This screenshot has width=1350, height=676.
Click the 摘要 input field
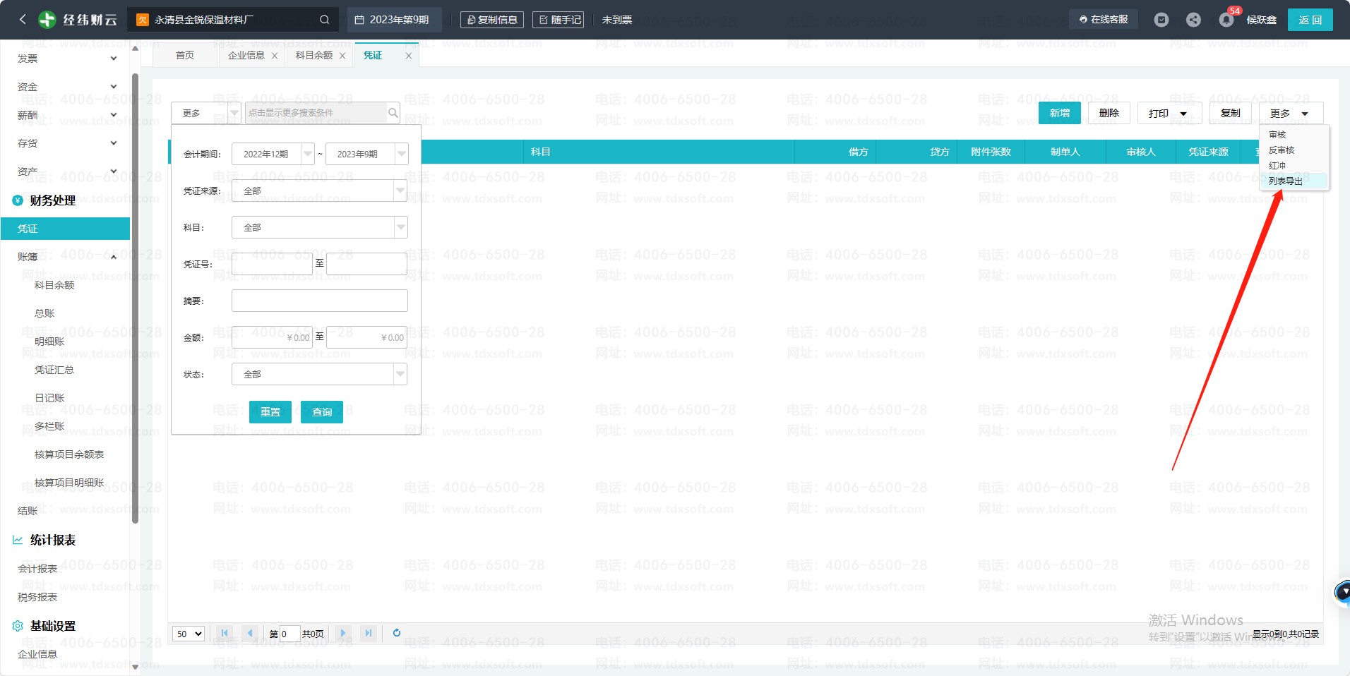point(319,301)
